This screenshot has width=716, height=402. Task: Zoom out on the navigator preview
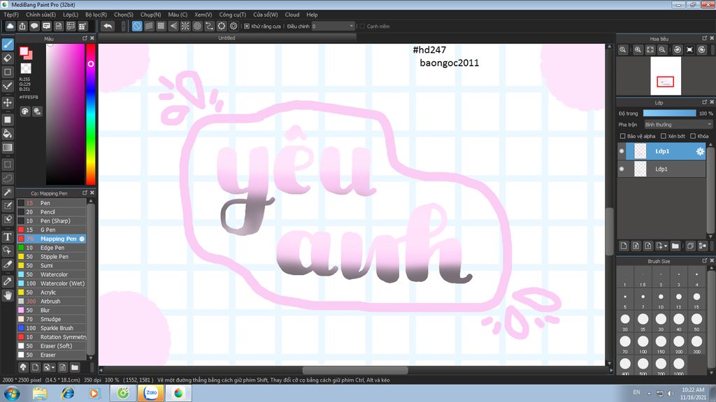click(x=662, y=50)
